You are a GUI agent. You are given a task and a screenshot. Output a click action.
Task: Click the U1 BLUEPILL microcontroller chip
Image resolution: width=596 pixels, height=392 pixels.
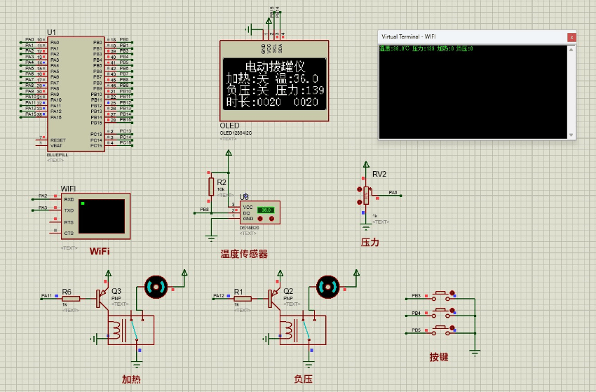(76, 91)
